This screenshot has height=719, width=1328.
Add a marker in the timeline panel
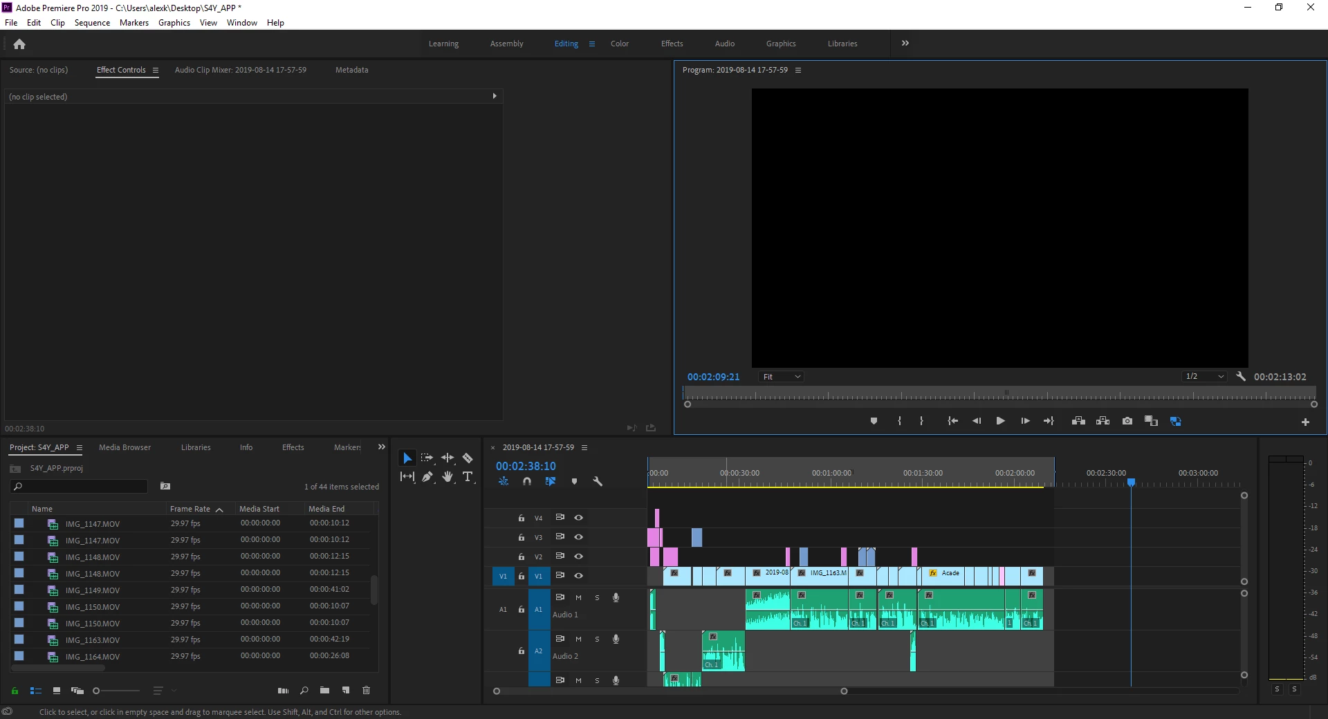574,481
